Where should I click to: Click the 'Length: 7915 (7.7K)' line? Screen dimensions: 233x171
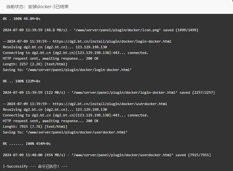click(x=35, y=127)
